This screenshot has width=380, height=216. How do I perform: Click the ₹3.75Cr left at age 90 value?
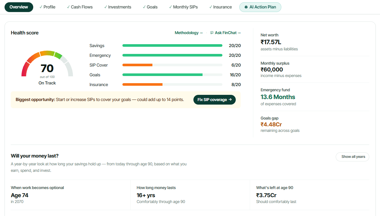click(x=266, y=195)
